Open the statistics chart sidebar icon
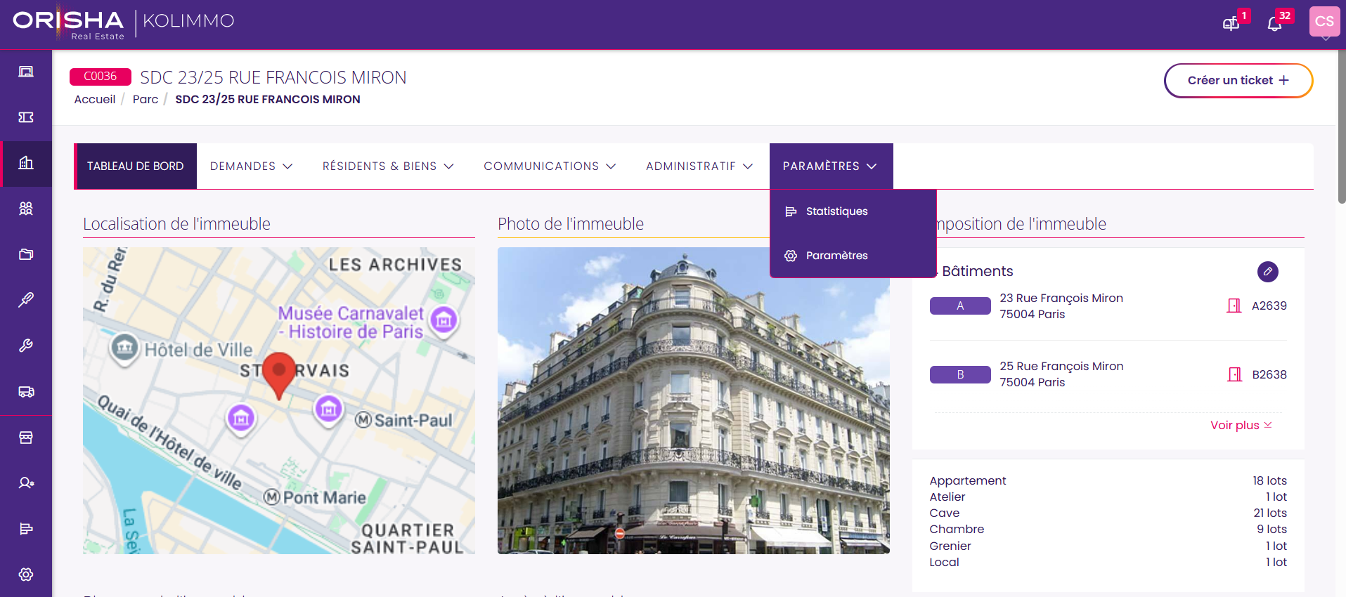 tap(26, 529)
